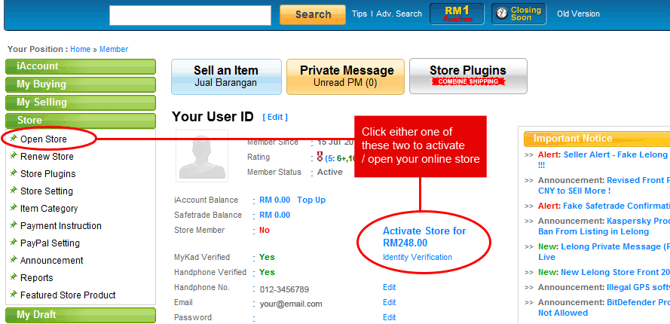Click into the search text field
The image size is (670, 324).
(190, 15)
